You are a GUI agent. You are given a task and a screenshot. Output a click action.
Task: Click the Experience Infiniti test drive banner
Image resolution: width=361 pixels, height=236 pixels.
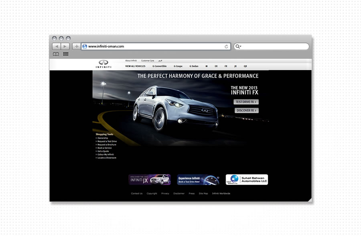[x=198, y=180]
